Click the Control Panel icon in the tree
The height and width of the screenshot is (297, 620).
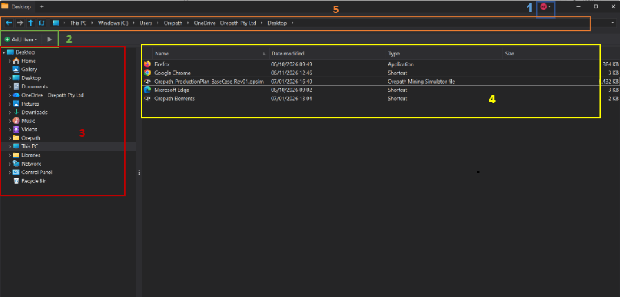[x=16, y=172]
